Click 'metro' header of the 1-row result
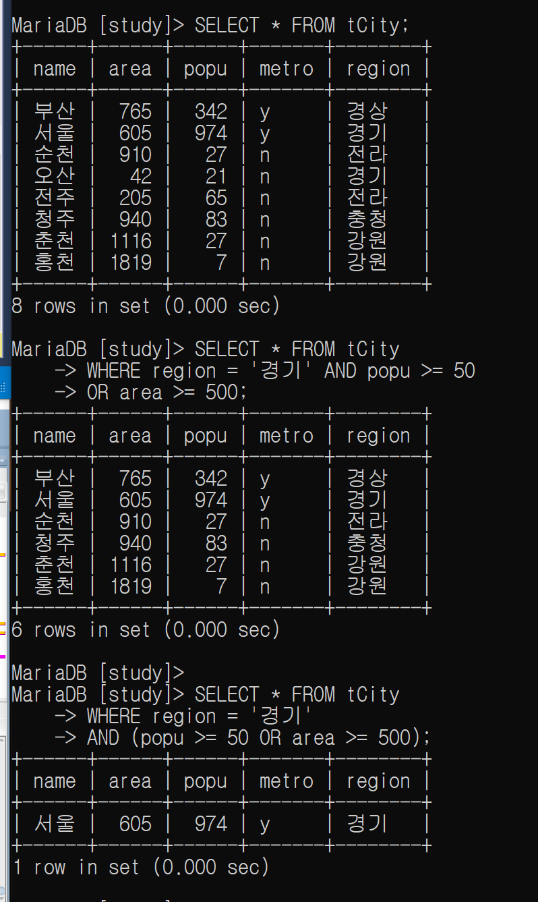 (287, 781)
